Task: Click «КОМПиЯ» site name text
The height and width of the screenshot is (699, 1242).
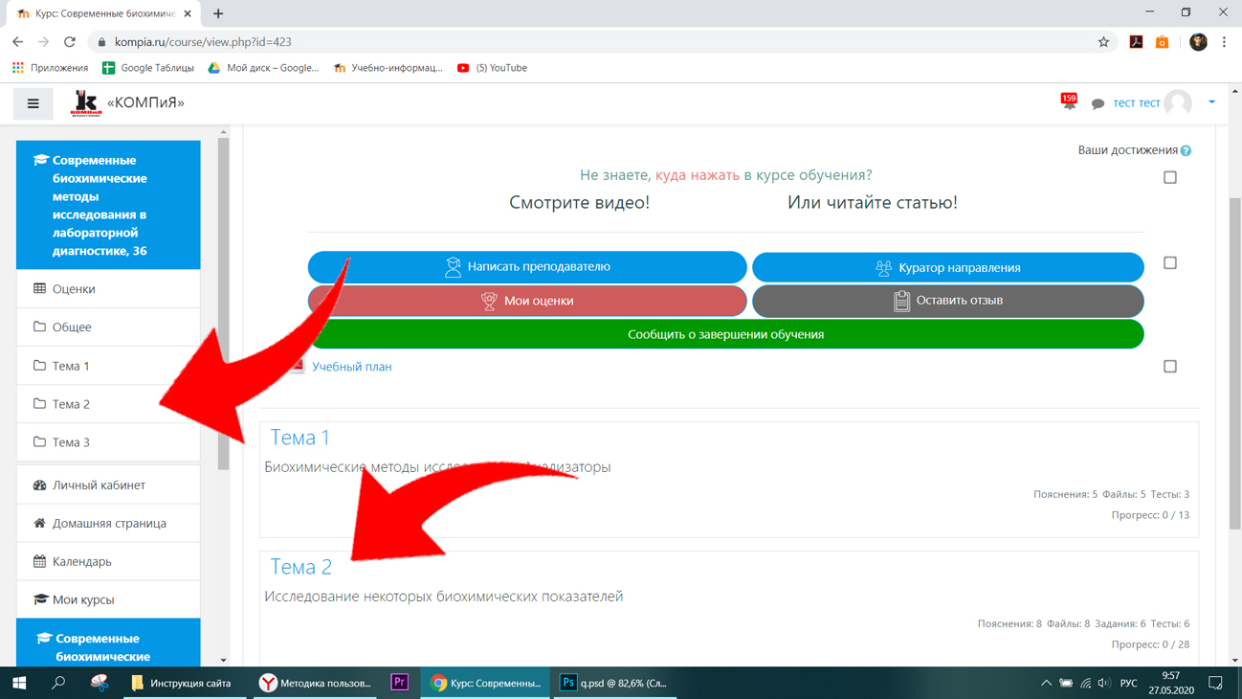Action: click(145, 102)
